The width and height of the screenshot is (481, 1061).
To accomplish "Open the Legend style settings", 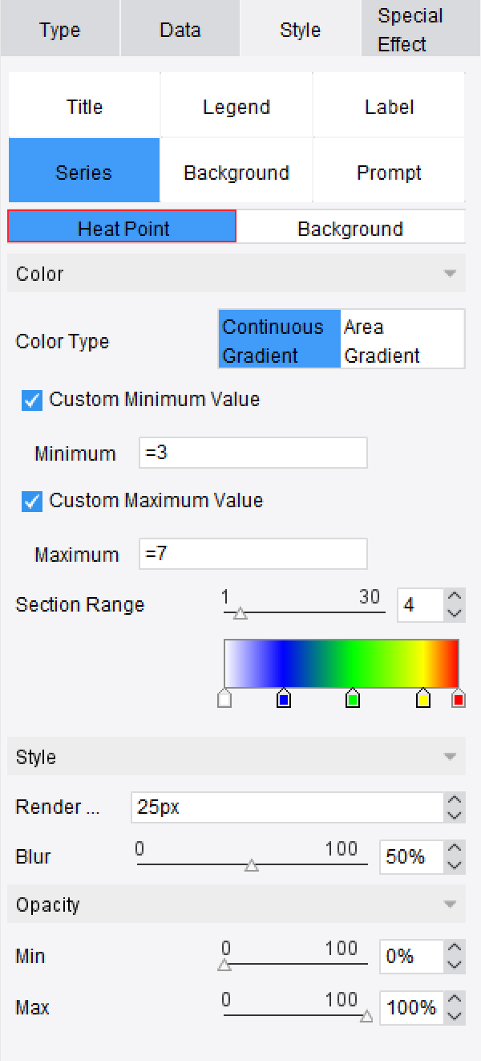I will point(236,107).
